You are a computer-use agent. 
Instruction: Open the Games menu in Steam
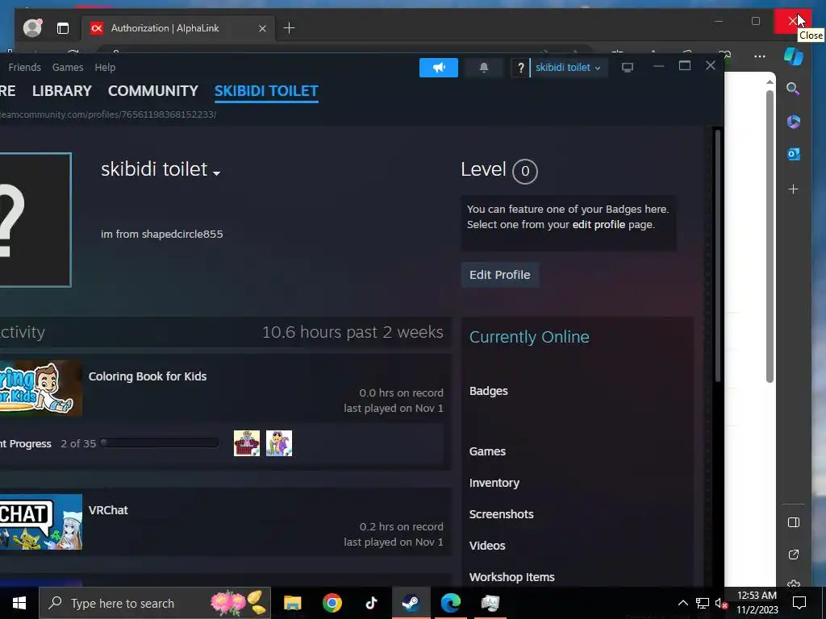(68, 68)
